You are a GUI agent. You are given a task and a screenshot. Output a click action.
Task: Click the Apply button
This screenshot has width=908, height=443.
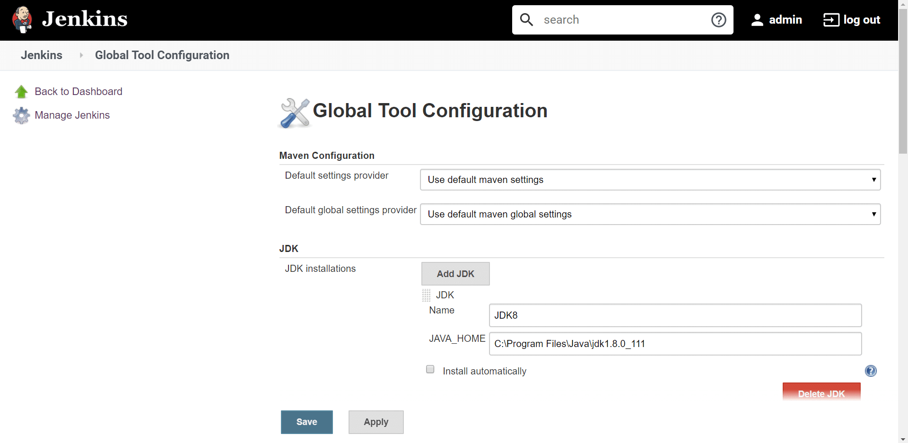(x=376, y=422)
